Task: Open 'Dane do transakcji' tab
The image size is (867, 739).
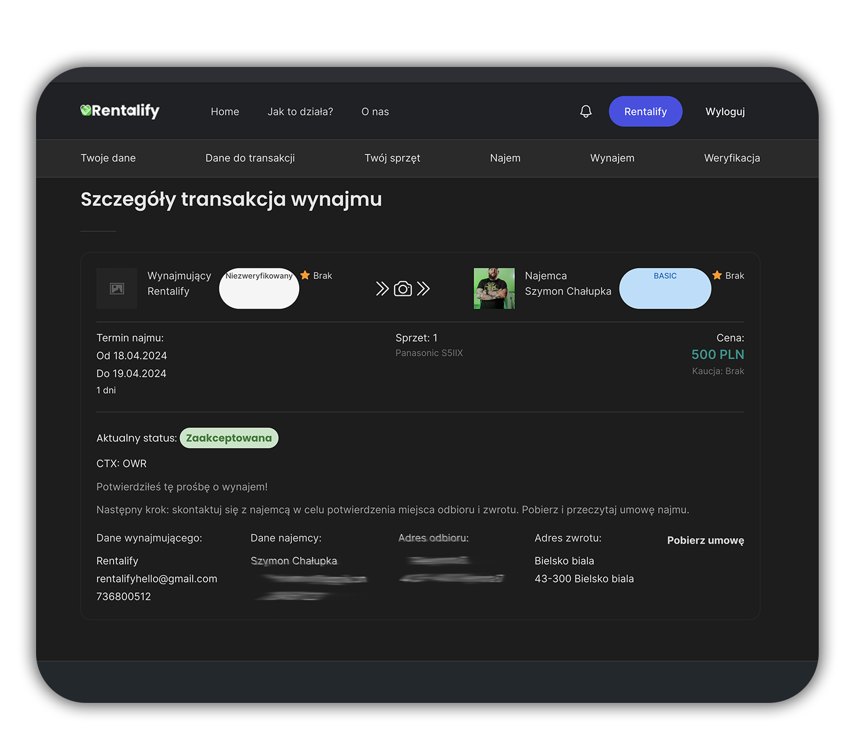Action: click(250, 158)
